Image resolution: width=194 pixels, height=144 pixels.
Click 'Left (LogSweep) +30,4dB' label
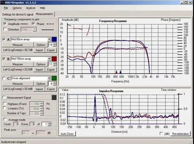[18, 89]
